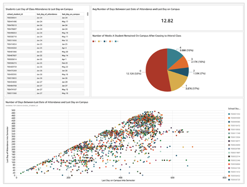Click student ID 700506710 in table

tap(12, 37)
